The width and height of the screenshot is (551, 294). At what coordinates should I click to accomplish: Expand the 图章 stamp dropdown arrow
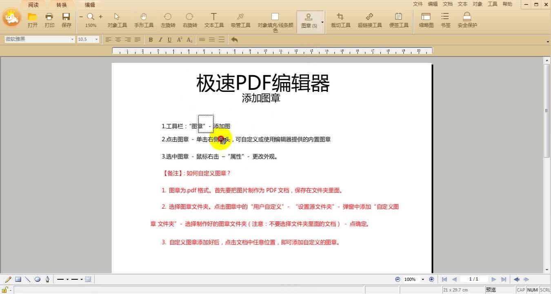coord(322,22)
